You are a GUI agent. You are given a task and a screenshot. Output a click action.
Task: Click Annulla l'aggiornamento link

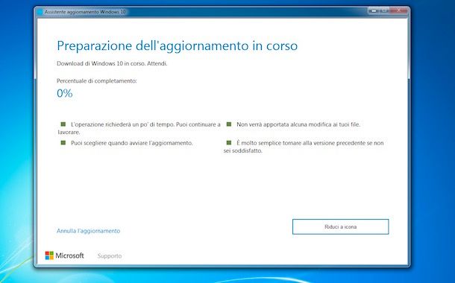coord(88,231)
